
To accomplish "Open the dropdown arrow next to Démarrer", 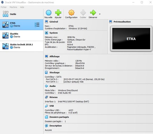I will tap(100, 14).
